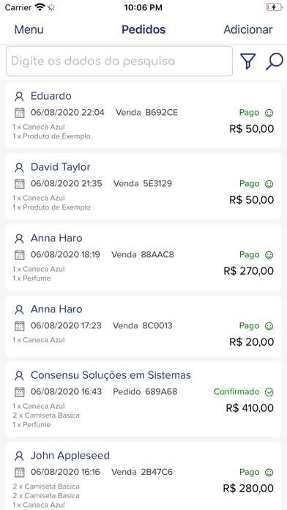Open the Menu navigation item
Screen dimensions: 287x510
tap(29, 29)
